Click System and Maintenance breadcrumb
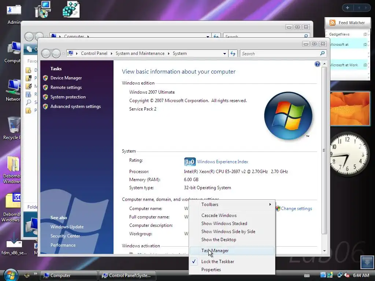Viewport: 375px width, 281px height. point(140,53)
